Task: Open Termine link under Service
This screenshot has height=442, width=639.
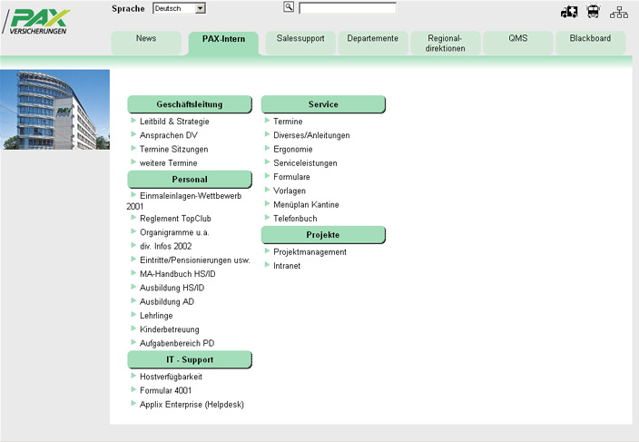Action: click(x=288, y=122)
